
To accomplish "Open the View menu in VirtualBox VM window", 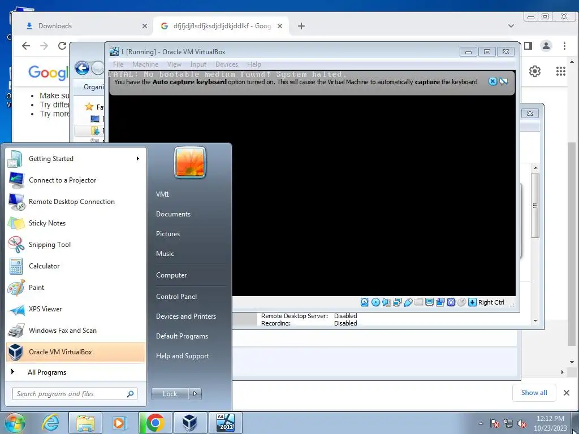I will 174,64.
